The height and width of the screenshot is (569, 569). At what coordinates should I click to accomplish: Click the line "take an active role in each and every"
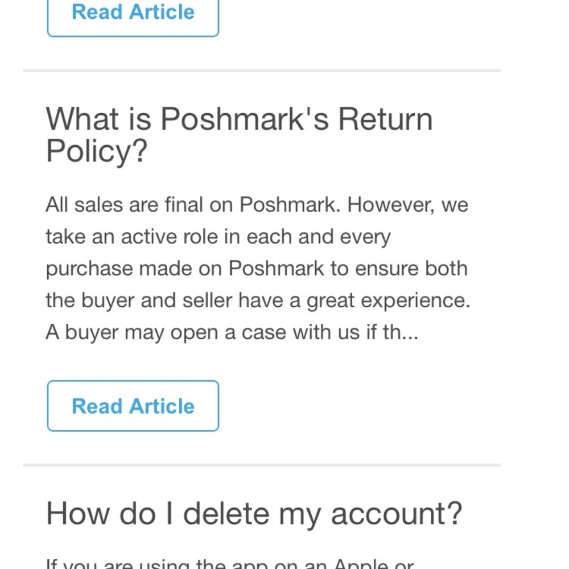[x=218, y=237]
